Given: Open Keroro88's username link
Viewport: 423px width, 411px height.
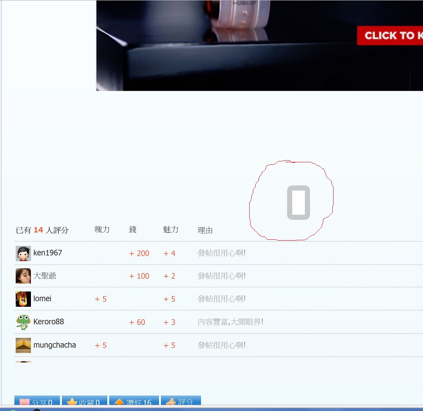Looking at the screenshot, I should point(49,322).
